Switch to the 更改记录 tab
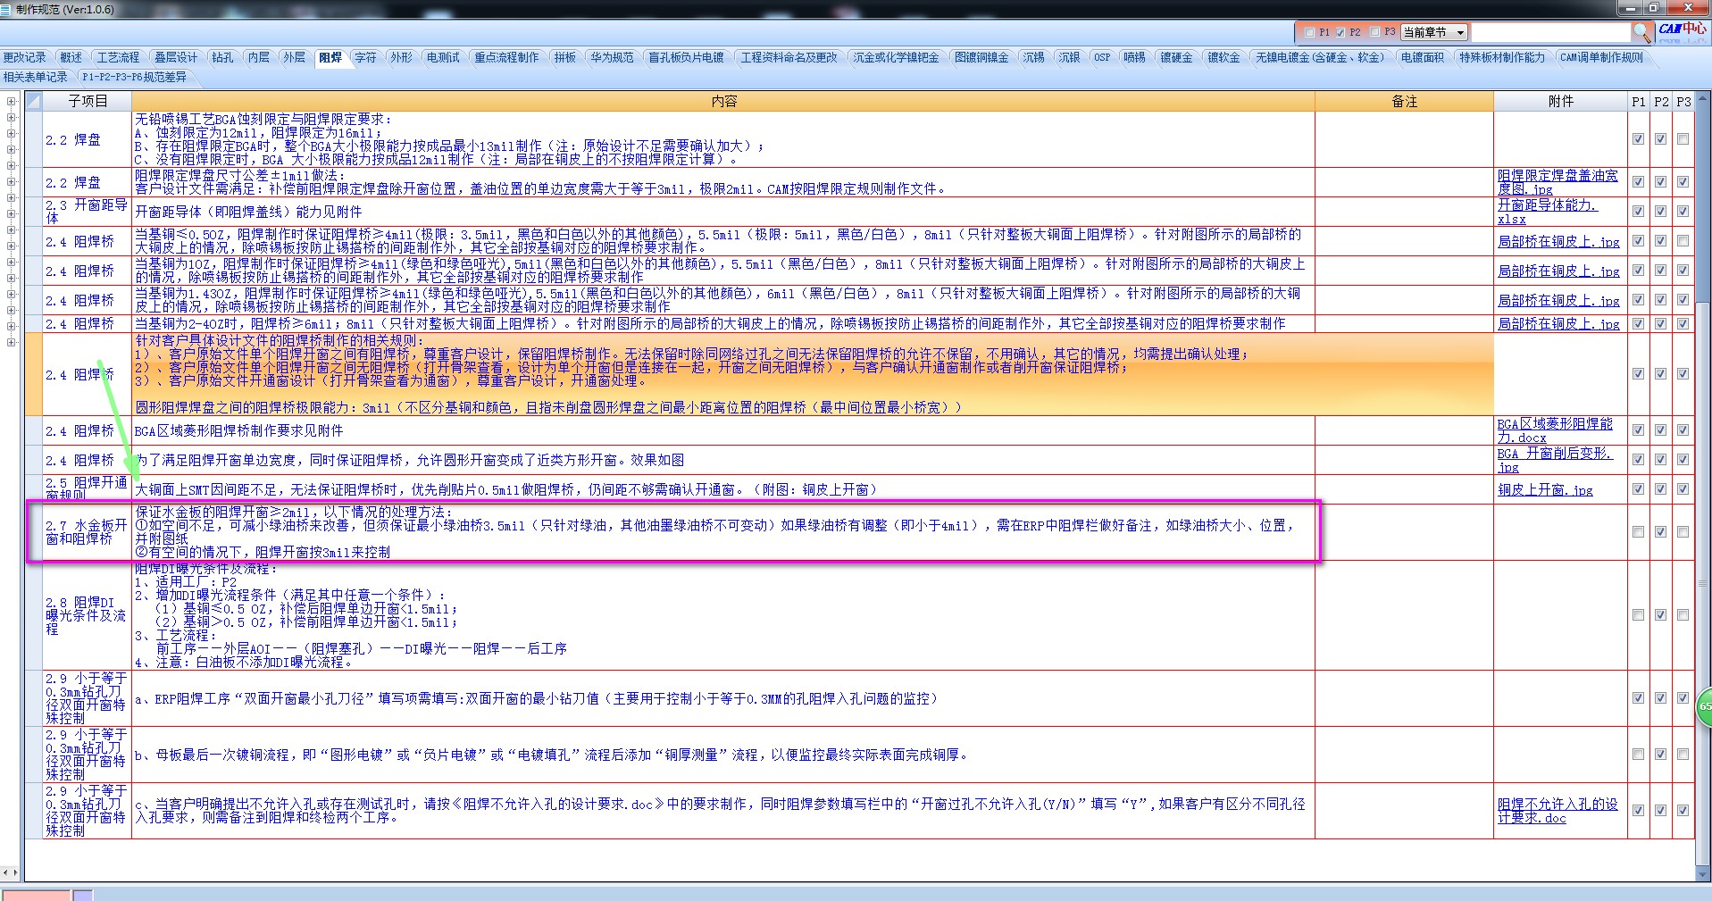The width and height of the screenshot is (1712, 901). pos(25,57)
